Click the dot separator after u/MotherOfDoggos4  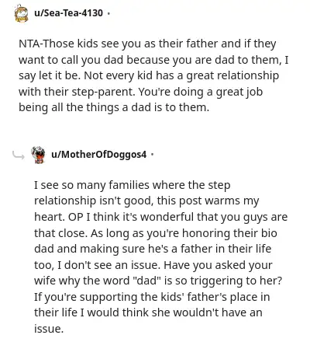pos(152,155)
